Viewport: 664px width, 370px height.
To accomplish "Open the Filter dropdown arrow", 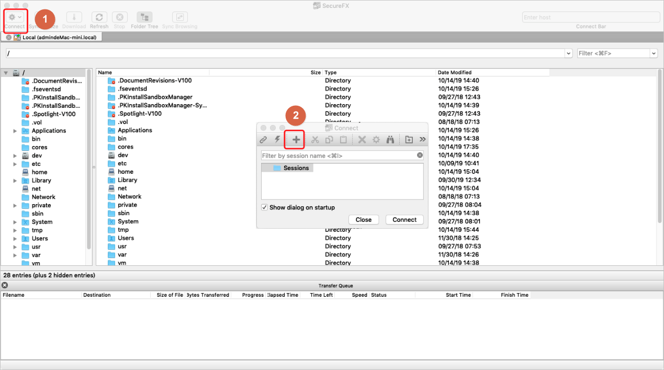I will (x=654, y=53).
